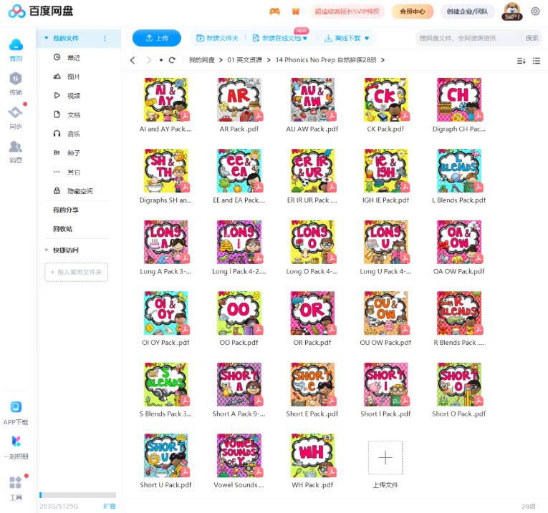The height and width of the screenshot is (513, 548).
Task: Click the IGH IE Pack.pdf file name
Action: click(385, 200)
